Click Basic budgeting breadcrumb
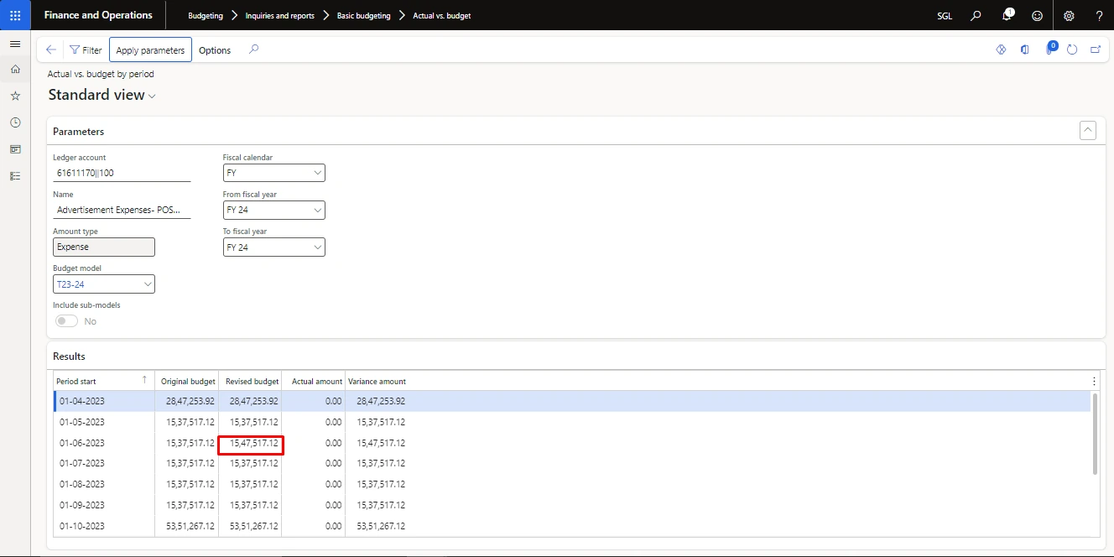Screen dimensions: 1114x557 (363, 15)
